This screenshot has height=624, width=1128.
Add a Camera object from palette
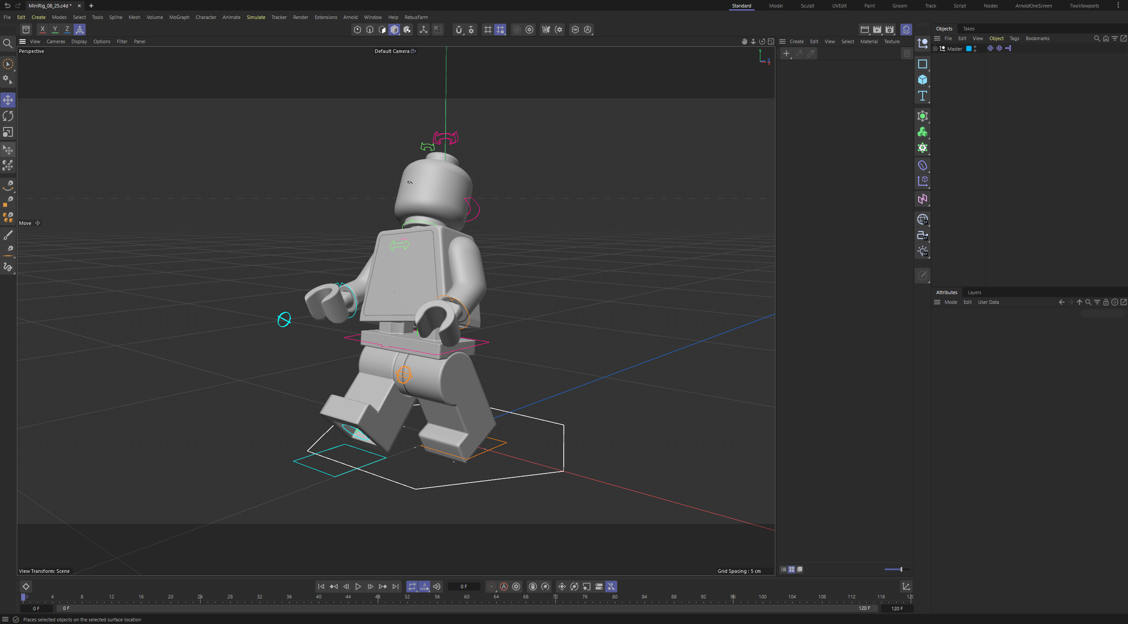pyautogui.click(x=923, y=235)
